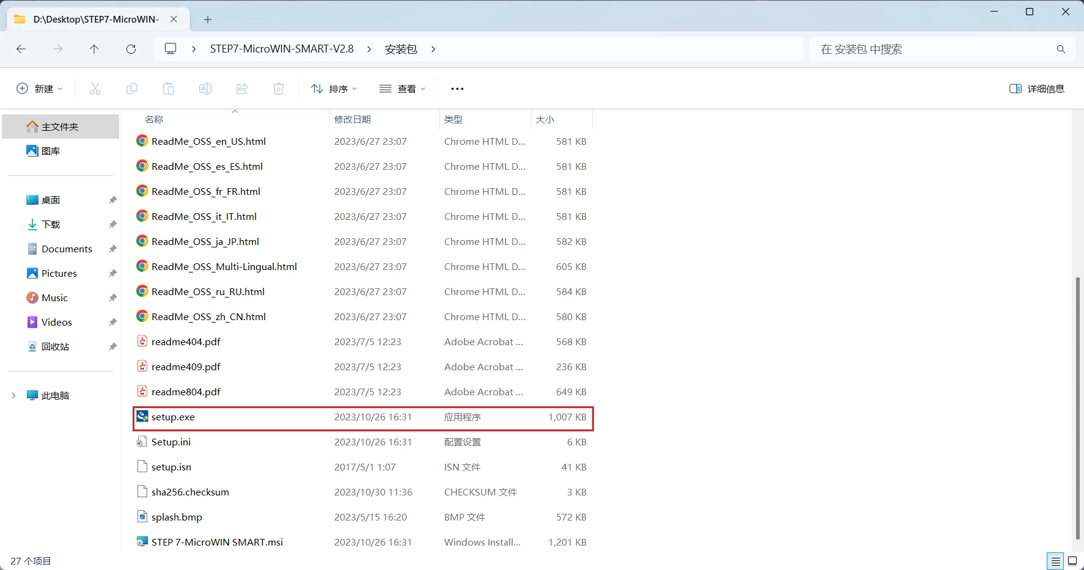Viewport: 1084px width, 570px height.
Task: Select the readme804.pdf file
Action: pyautogui.click(x=363, y=392)
